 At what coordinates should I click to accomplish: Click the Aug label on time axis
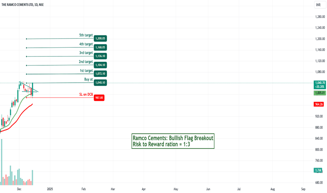coord(273,189)
